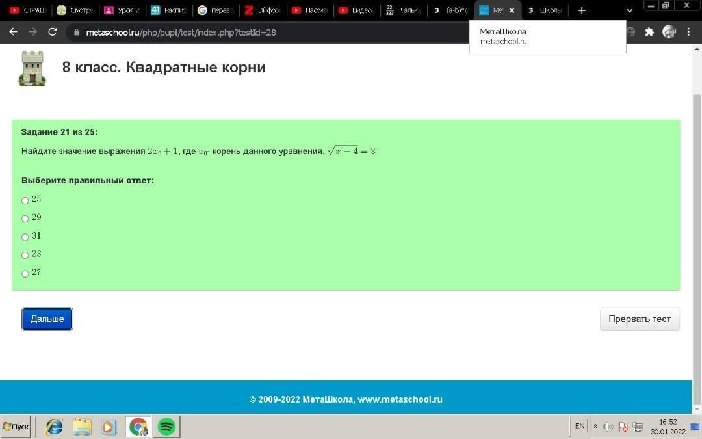702x439 pixels.
Task: Switch to the Пассив YouTube tab
Action: click(x=310, y=10)
